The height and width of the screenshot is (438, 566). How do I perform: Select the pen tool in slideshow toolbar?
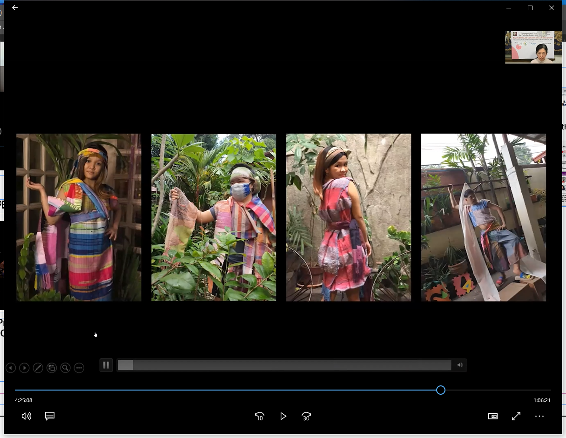pos(38,368)
